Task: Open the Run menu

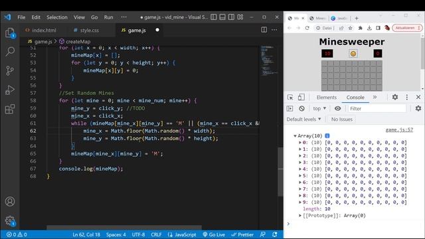Action: pyautogui.click(x=108, y=17)
